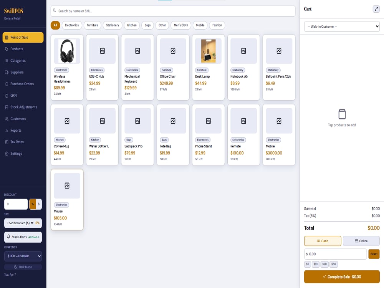
Task: Click Complete Sale button
Action: [x=342, y=277]
